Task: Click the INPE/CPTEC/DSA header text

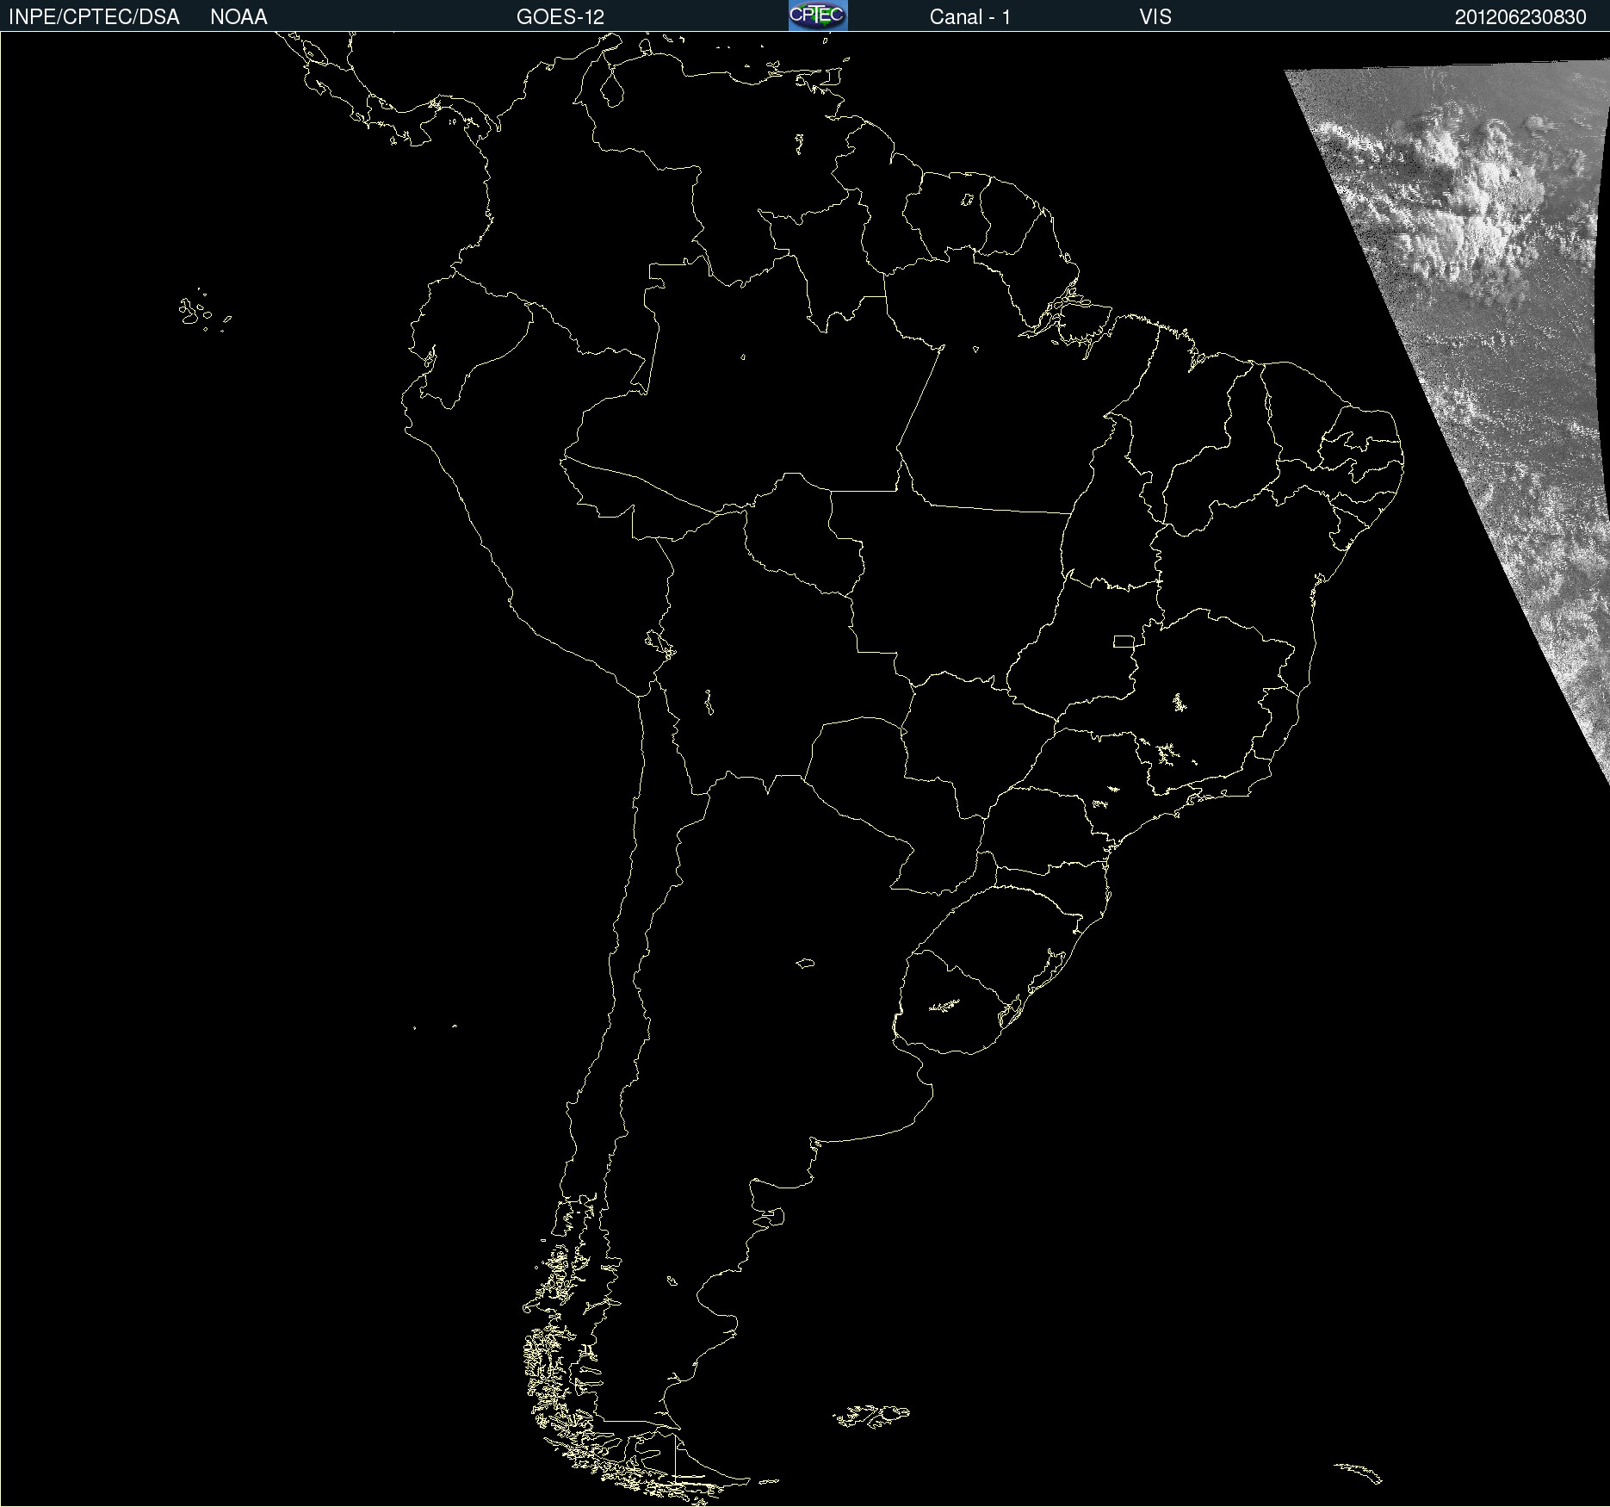Action: (x=94, y=17)
